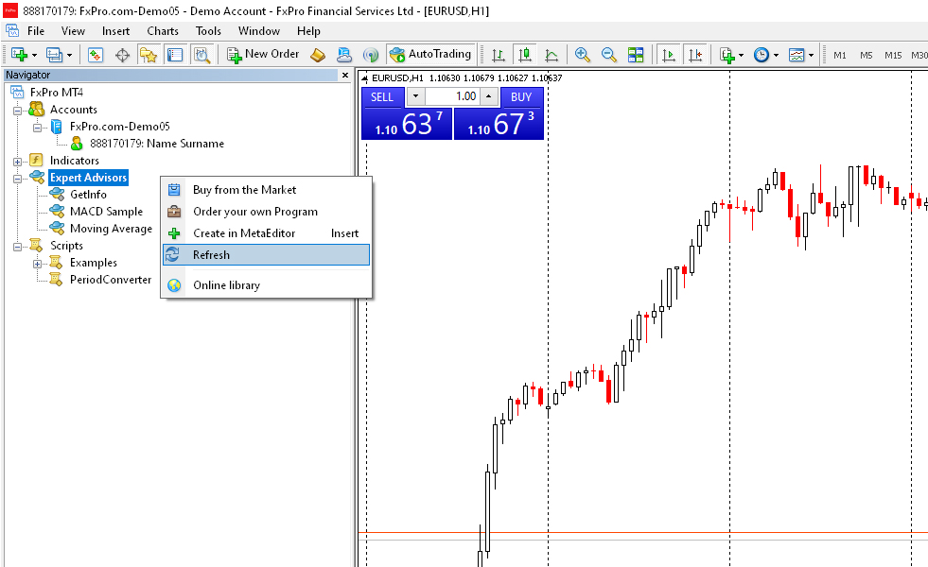Toggle chart shift icon
This screenshot has height=567, width=928.
click(x=695, y=55)
